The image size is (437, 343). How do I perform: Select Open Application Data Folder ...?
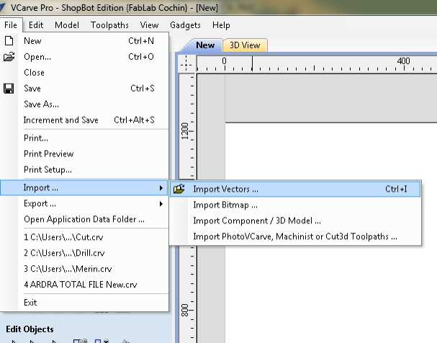[x=84, y=220]
